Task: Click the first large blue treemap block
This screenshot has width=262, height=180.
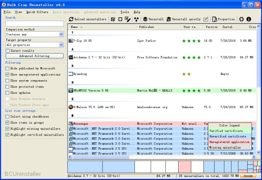Action: tap(85, 166)
